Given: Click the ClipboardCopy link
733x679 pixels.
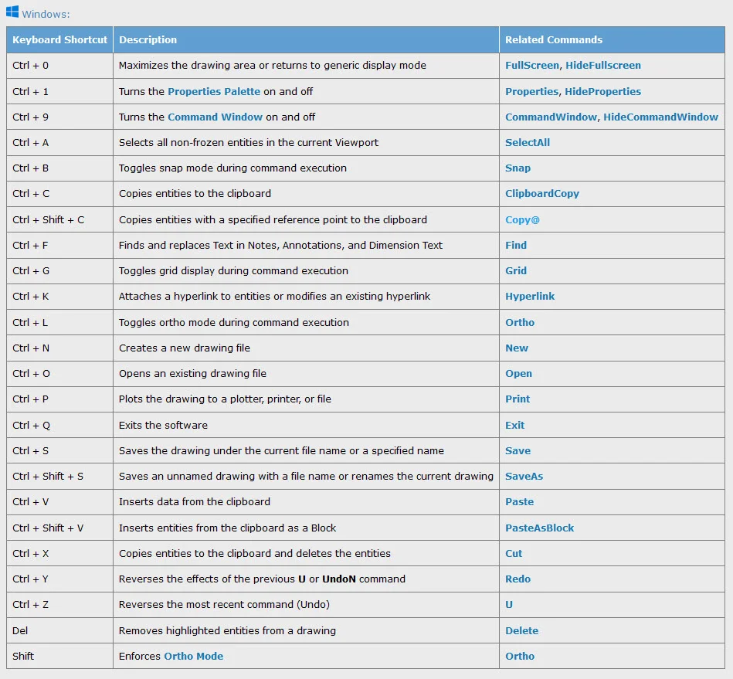Looking at the screenshot, I should point(541,193).
